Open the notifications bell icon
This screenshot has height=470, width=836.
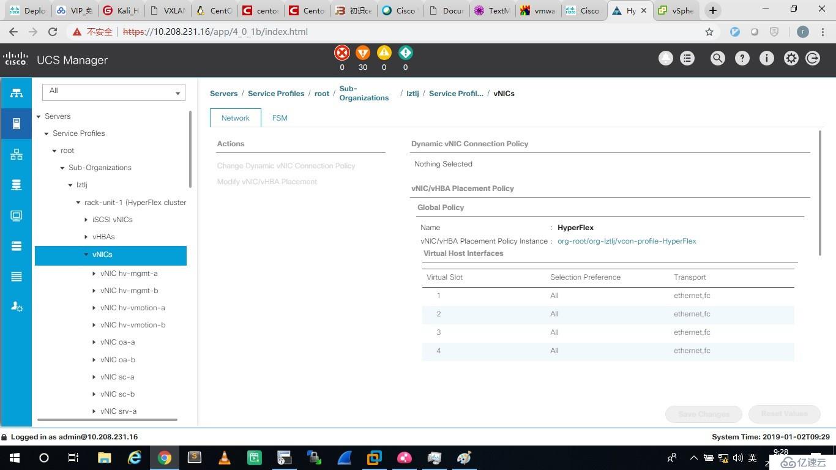[665, 58]
